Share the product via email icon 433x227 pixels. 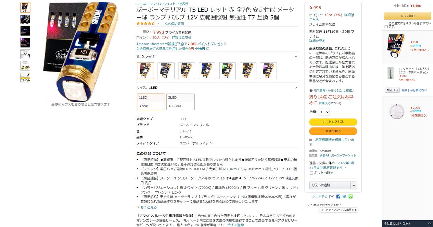point(332,196)
